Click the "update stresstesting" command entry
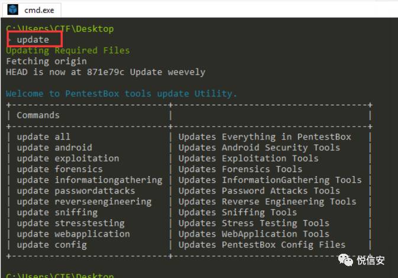This screenshot has height=278, width=398. click(x=70, y=223)
